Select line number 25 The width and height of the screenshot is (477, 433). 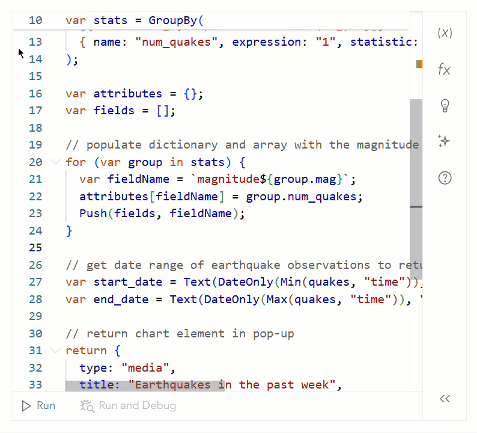click(35, 248)
